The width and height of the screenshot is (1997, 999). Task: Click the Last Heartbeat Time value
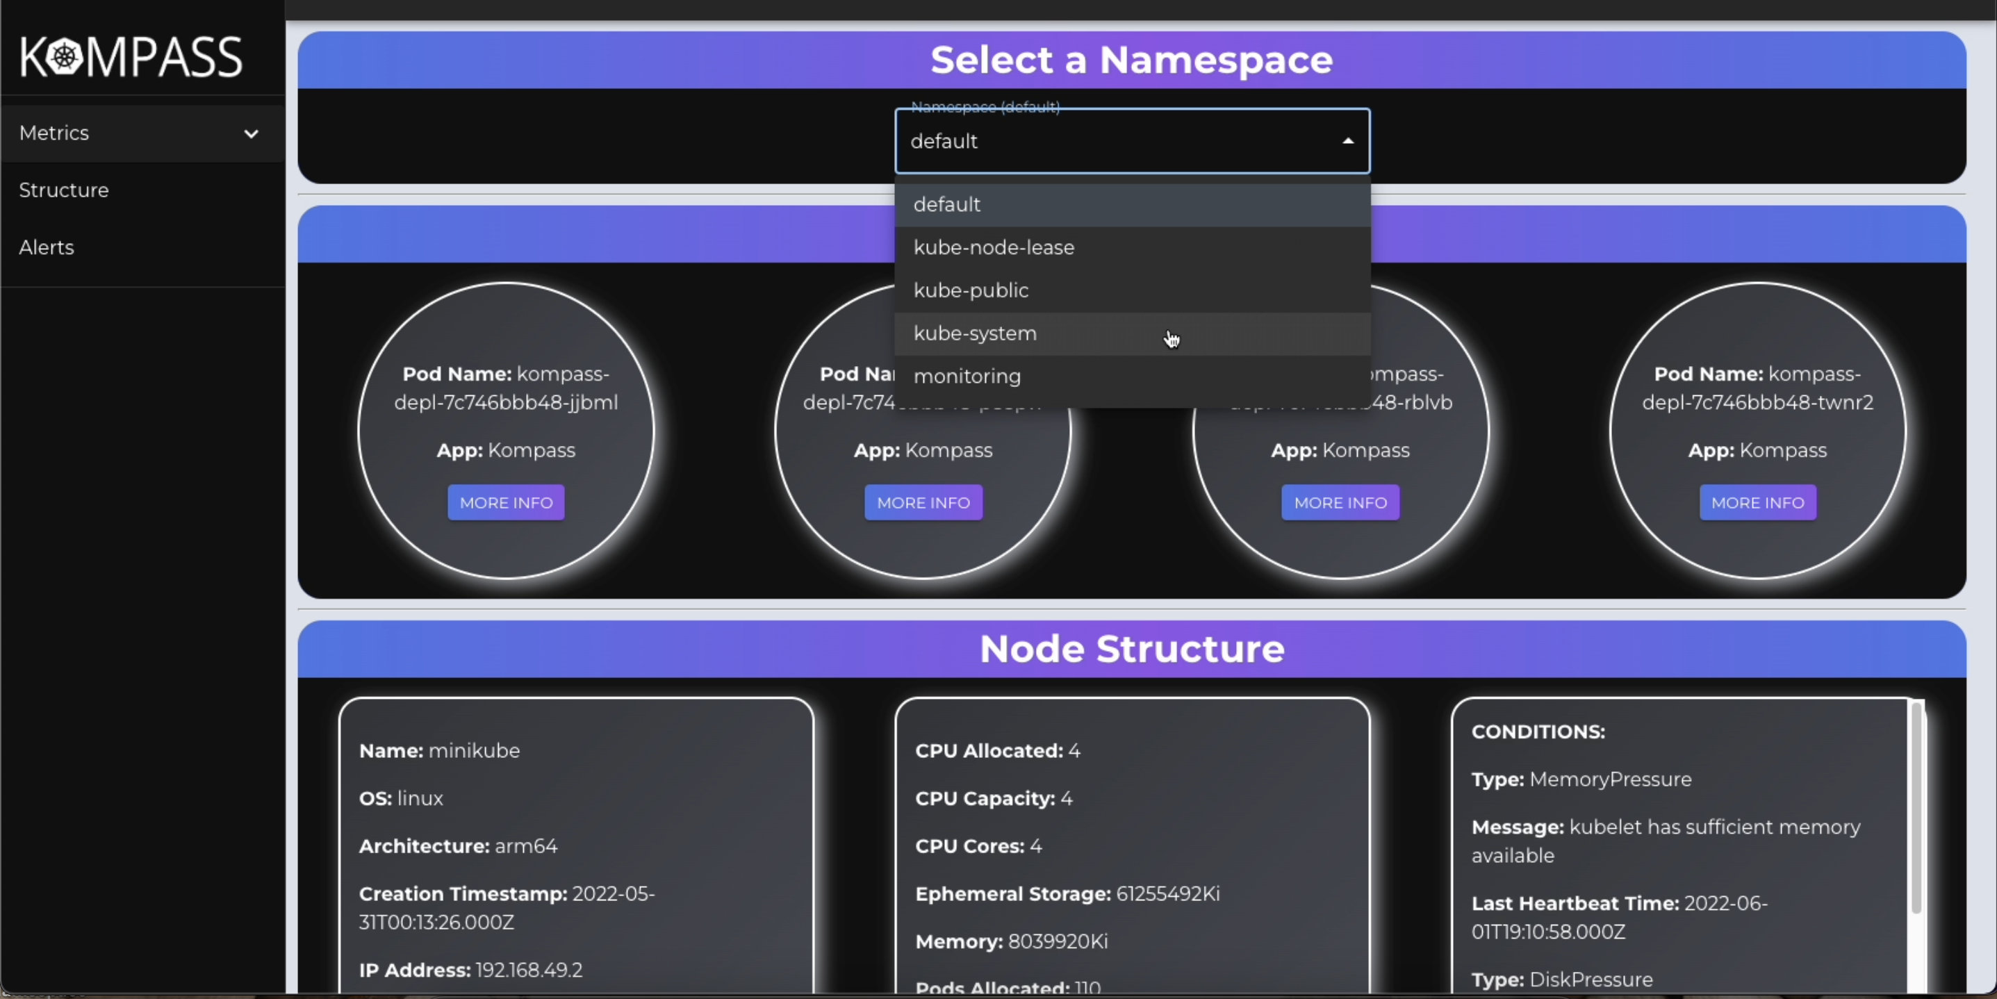(x=1620, y=918)
